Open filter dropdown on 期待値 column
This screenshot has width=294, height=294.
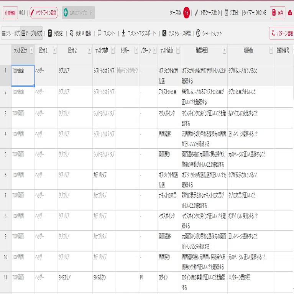pos(271,50)
